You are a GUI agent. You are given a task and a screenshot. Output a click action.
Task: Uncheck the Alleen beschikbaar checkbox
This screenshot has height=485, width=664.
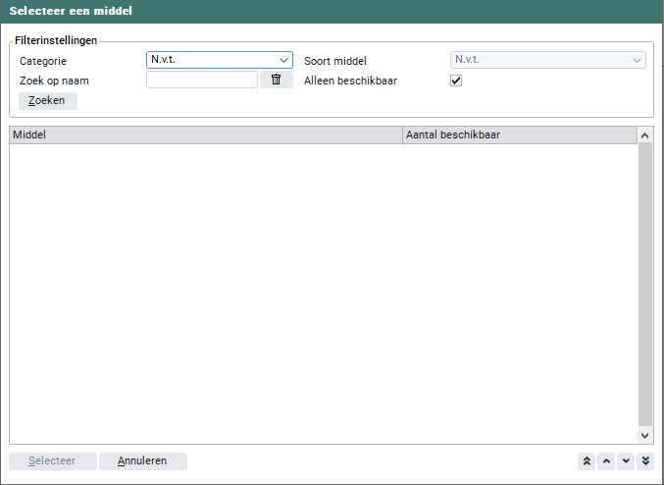tap(456, 81)
